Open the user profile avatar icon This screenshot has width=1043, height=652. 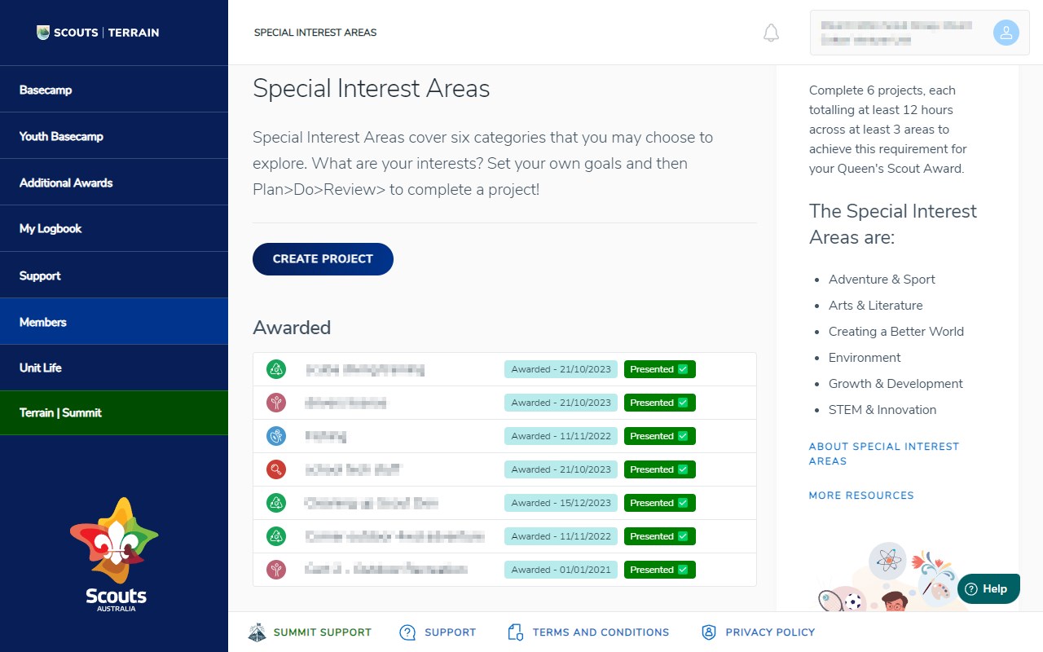[1006, 33]
